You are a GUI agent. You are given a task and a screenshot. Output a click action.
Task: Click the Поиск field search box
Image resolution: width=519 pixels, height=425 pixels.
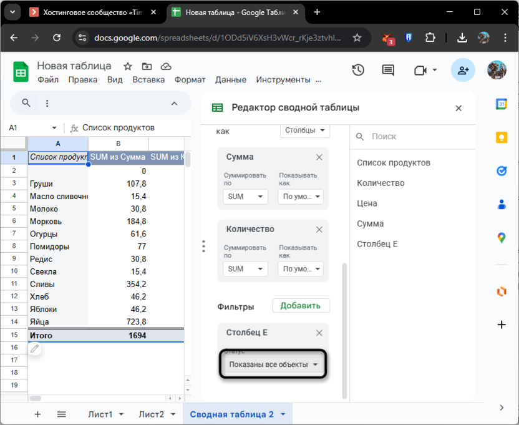pyautogui.click(x=412, y=136)
